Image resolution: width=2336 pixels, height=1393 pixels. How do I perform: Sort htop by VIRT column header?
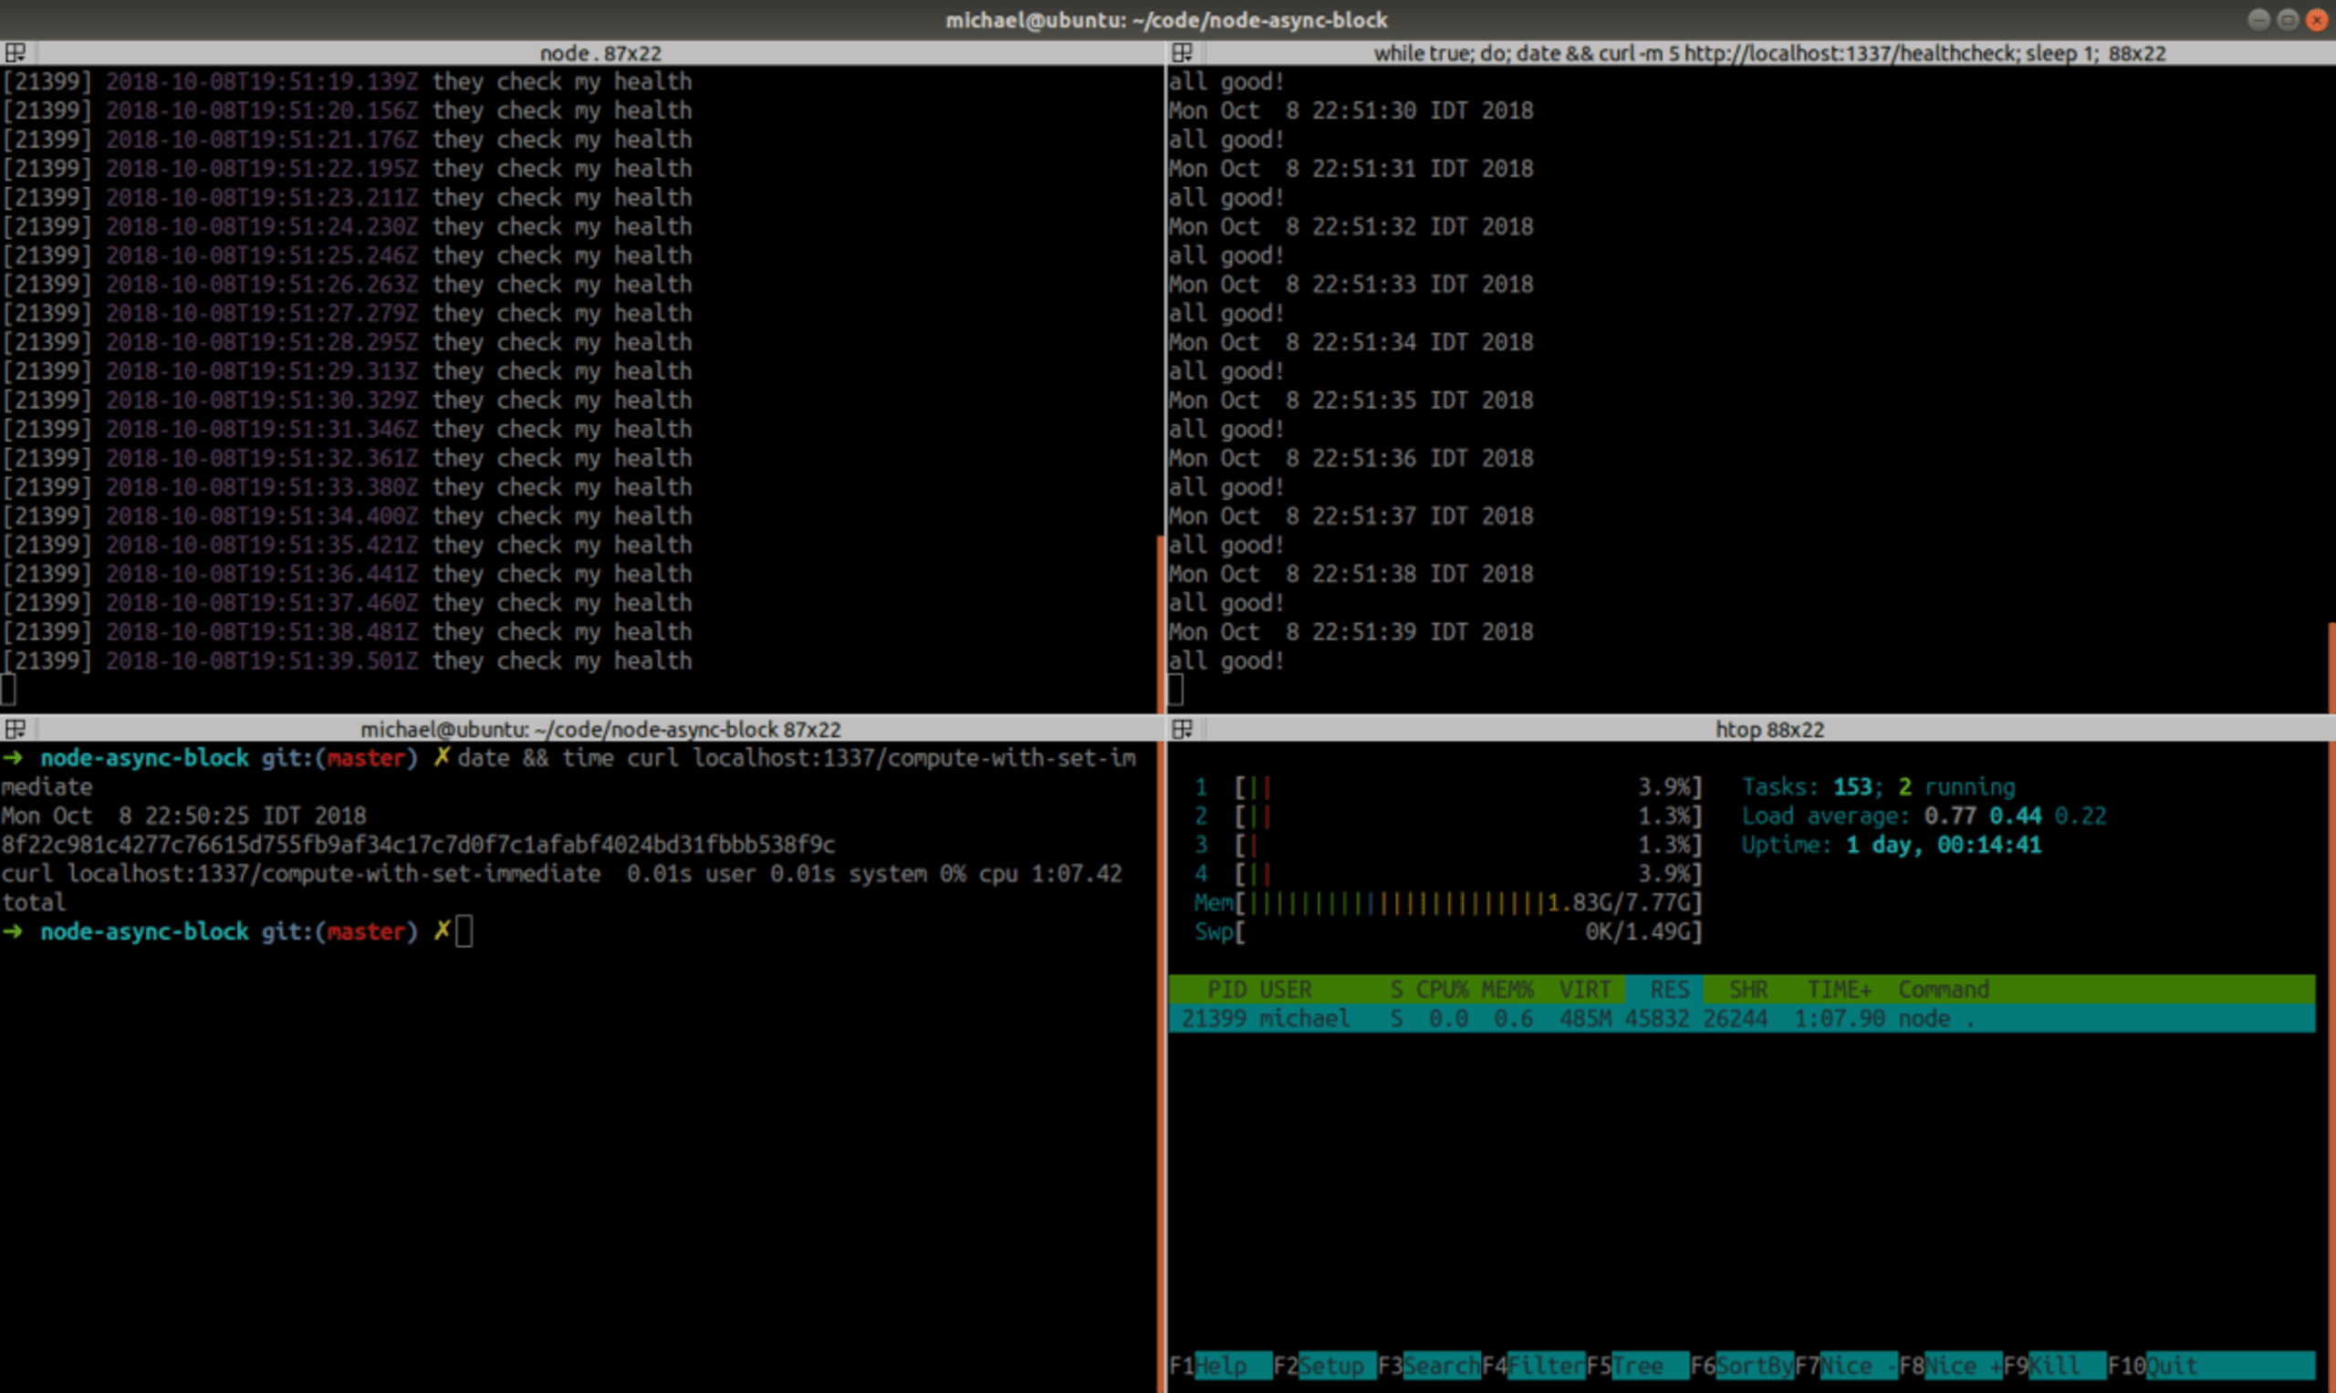(1585, 990)
